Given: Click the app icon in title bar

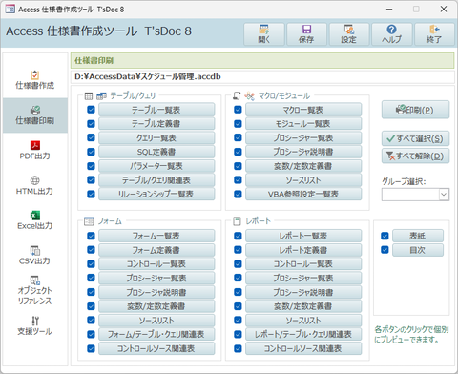Looking at the screenshot, I should 10,10.
